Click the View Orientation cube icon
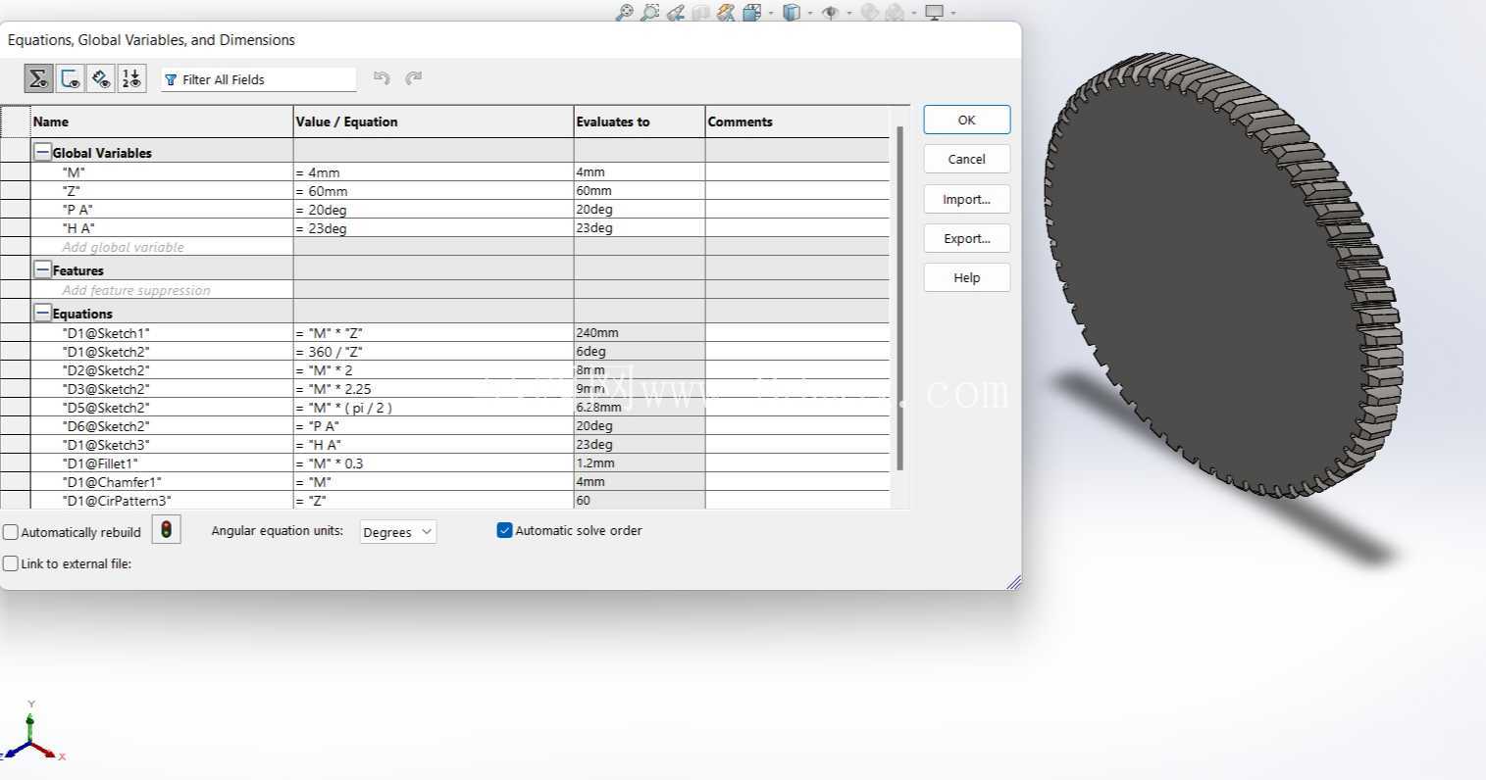 [752, 13]
